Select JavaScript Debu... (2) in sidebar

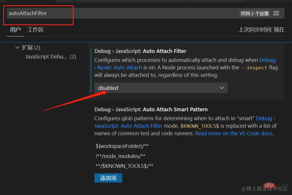tap(50, 57)
